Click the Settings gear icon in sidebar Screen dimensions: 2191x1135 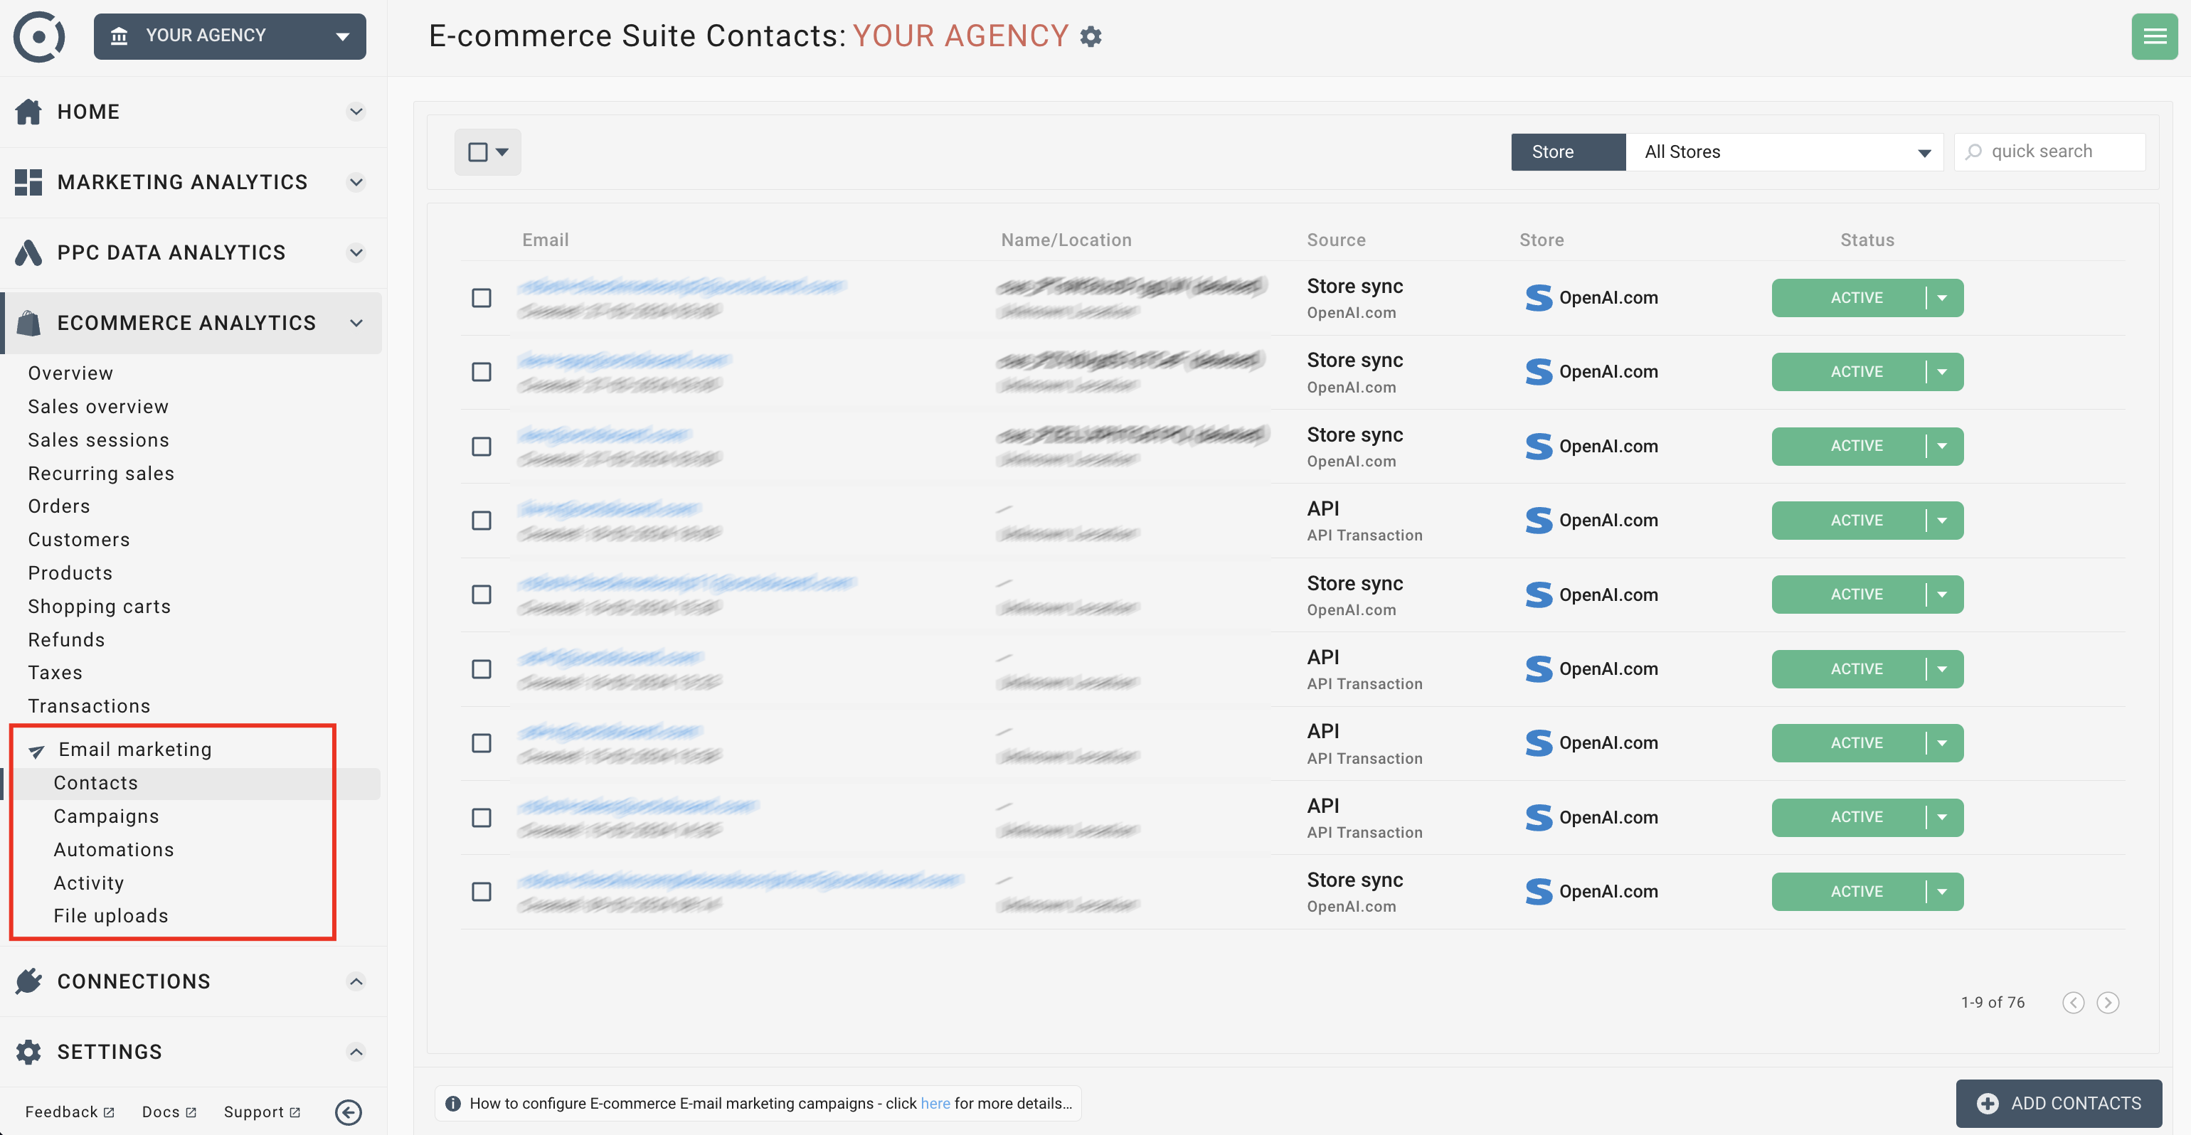coord(28,1052)
